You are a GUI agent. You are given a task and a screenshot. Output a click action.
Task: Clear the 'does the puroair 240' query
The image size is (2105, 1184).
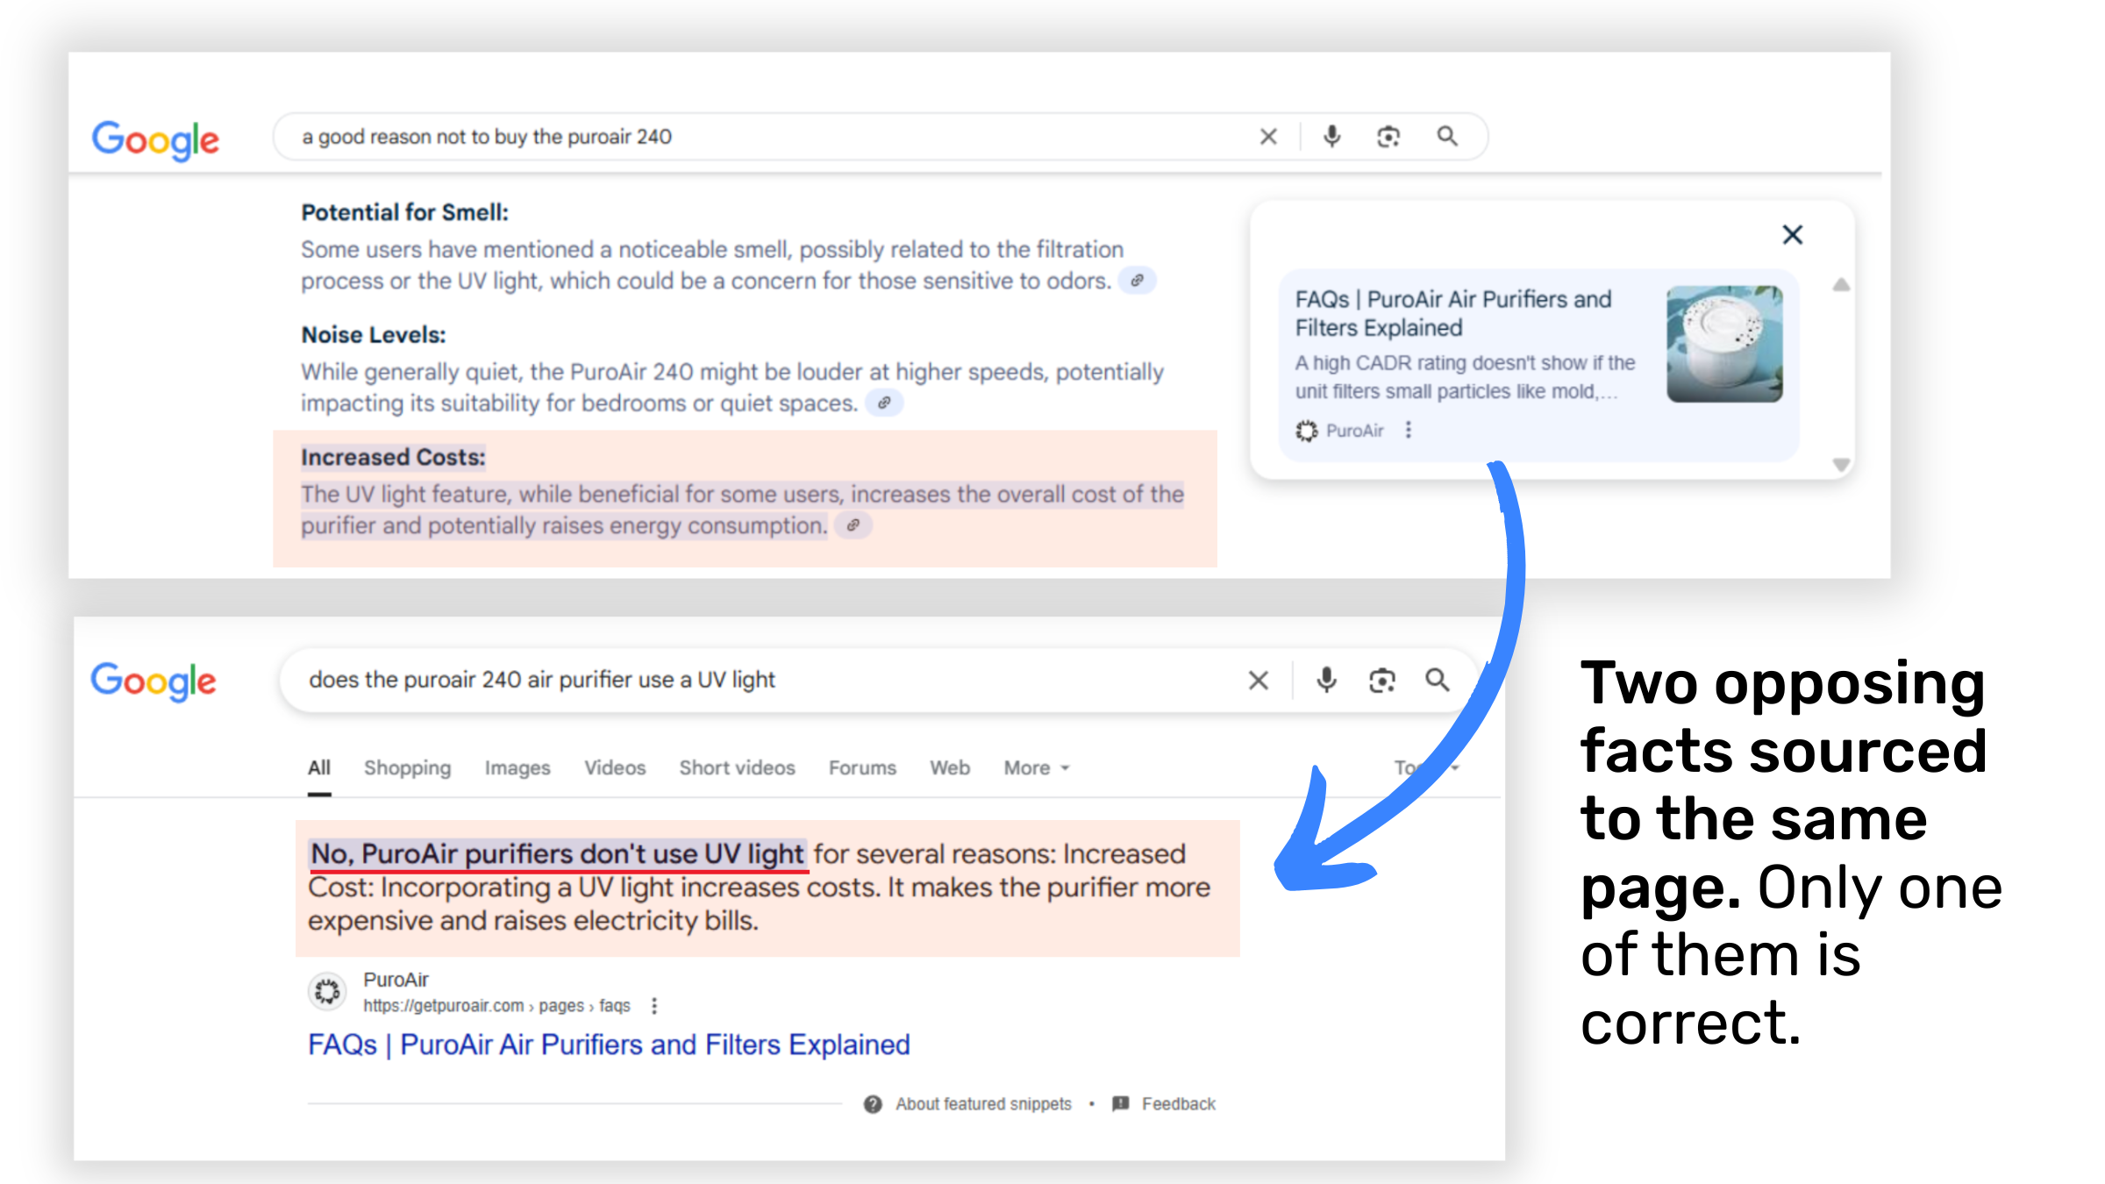(x=1258, y=680)
